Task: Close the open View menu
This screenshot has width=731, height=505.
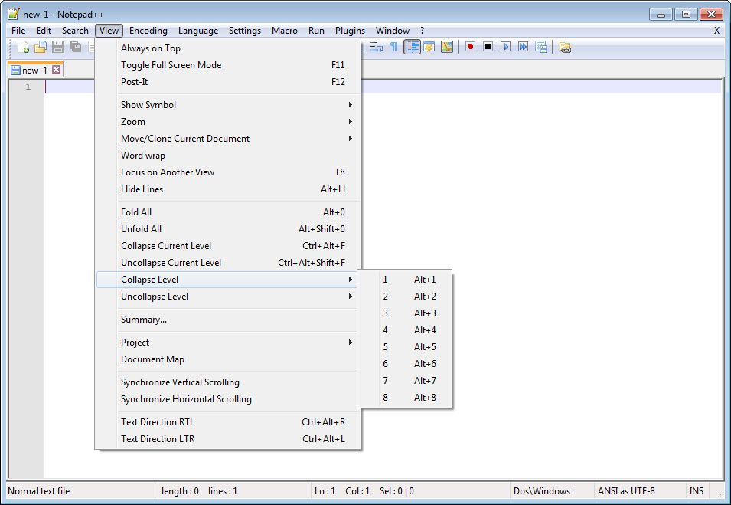Action: point(109,31)
